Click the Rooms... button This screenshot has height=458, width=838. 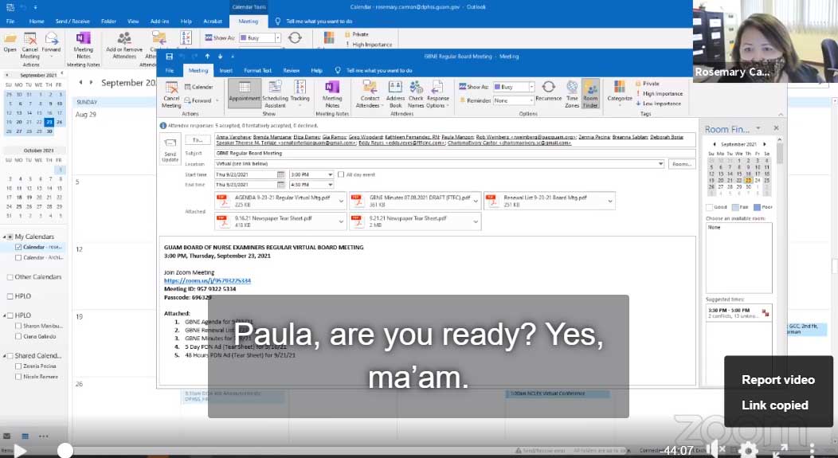[x=682, y=163]
